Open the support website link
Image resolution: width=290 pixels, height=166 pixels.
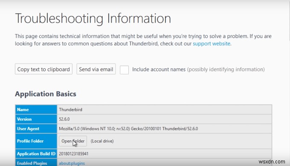click(x=212, y=44)
